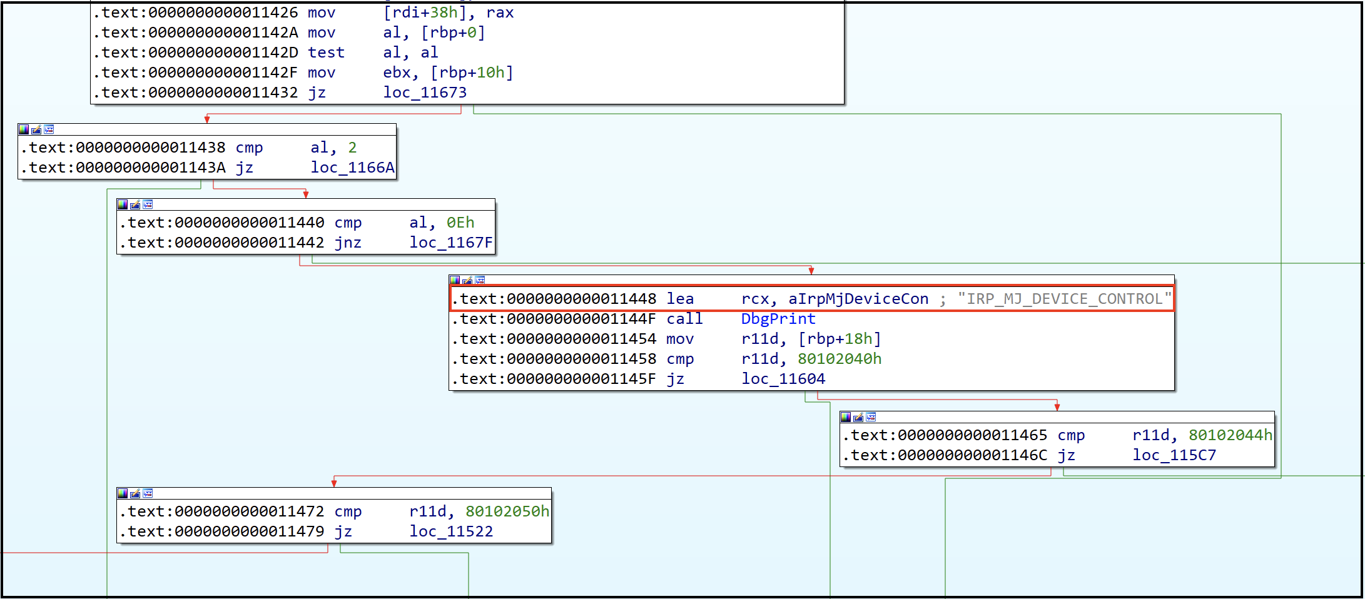Screen dimensions: 1365x599
Task: Select the loc_11673 jump target
Action: [425, 93]
